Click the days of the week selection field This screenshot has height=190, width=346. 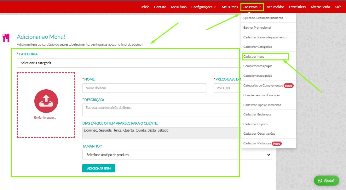[161, 133]
